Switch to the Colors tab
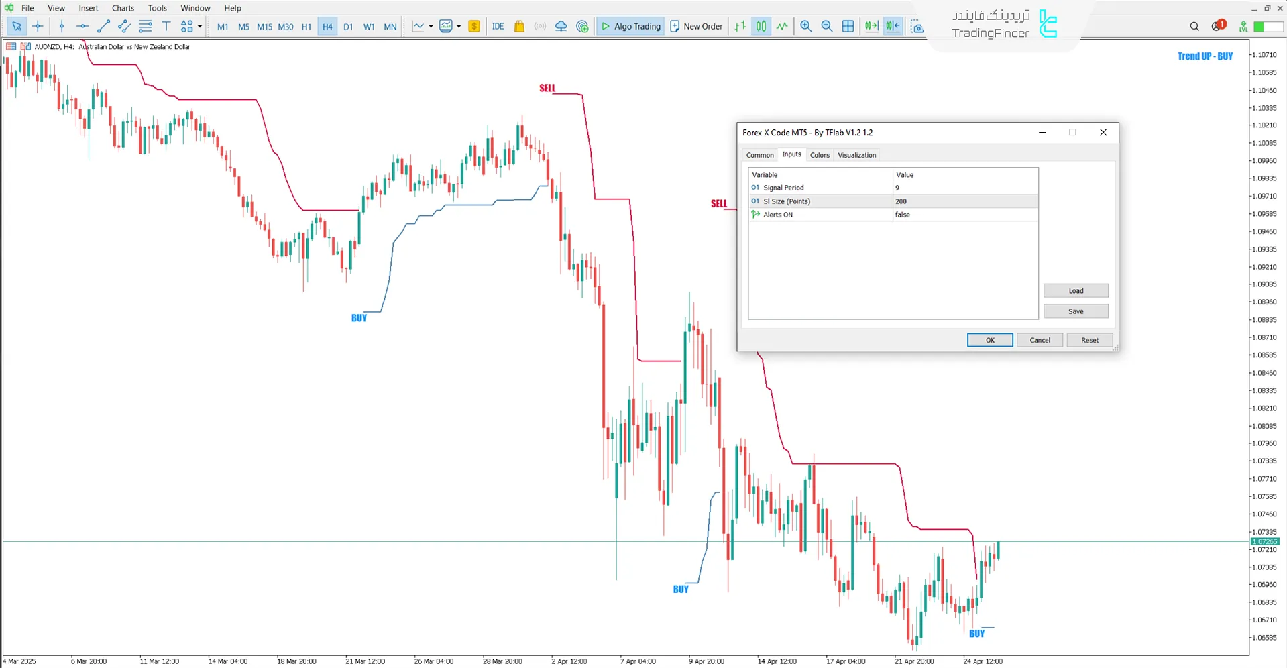 coord(820,155)
